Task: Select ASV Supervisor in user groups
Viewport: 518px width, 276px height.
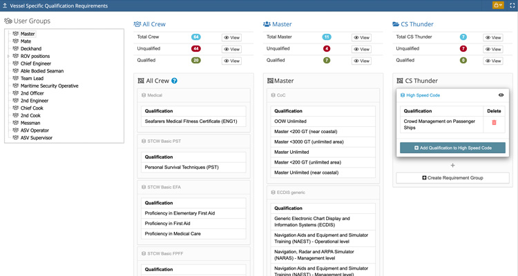Action: point(37,138)
